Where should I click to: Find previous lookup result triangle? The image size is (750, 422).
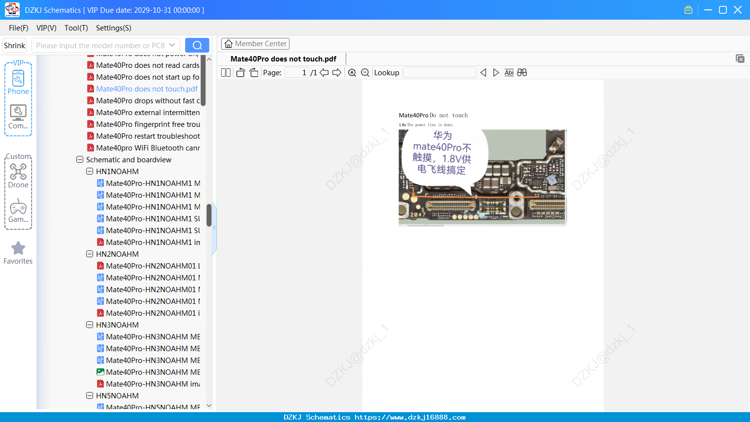tap(483, 73)
